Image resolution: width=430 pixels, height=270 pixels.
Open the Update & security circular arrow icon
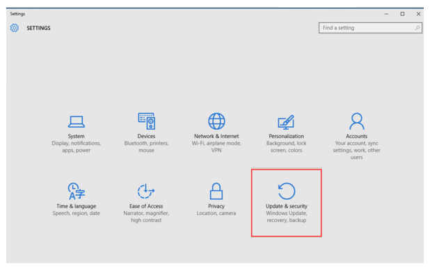click(x=286, y=191)
